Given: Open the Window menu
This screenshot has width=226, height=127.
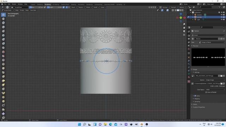Looking at the screenshot, I should coord(20,4).
